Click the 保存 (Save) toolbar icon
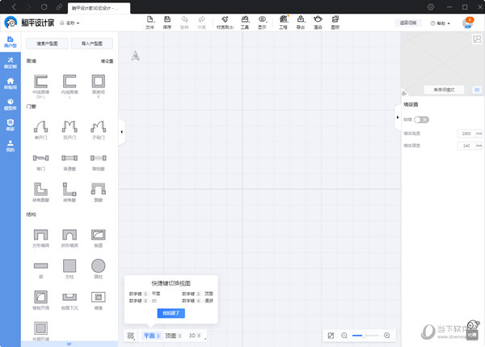The width and height of the screenshot is (485, 347). pyautogui.click(x=167, y=22)
